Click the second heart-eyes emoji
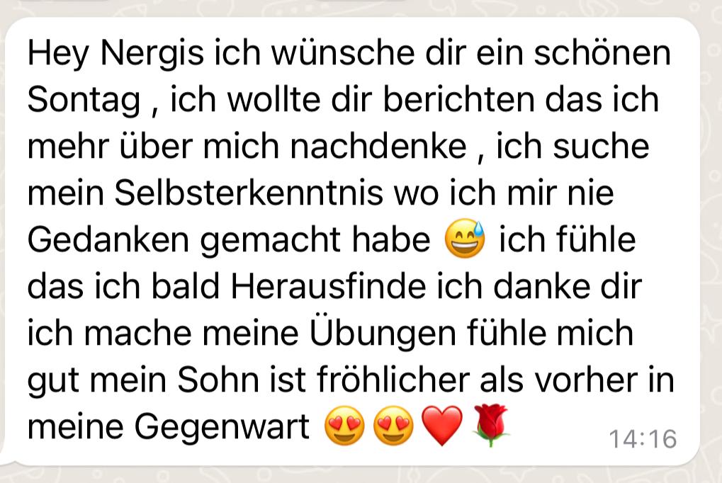Viewport: 722px width, 483px height. point(393,425)
